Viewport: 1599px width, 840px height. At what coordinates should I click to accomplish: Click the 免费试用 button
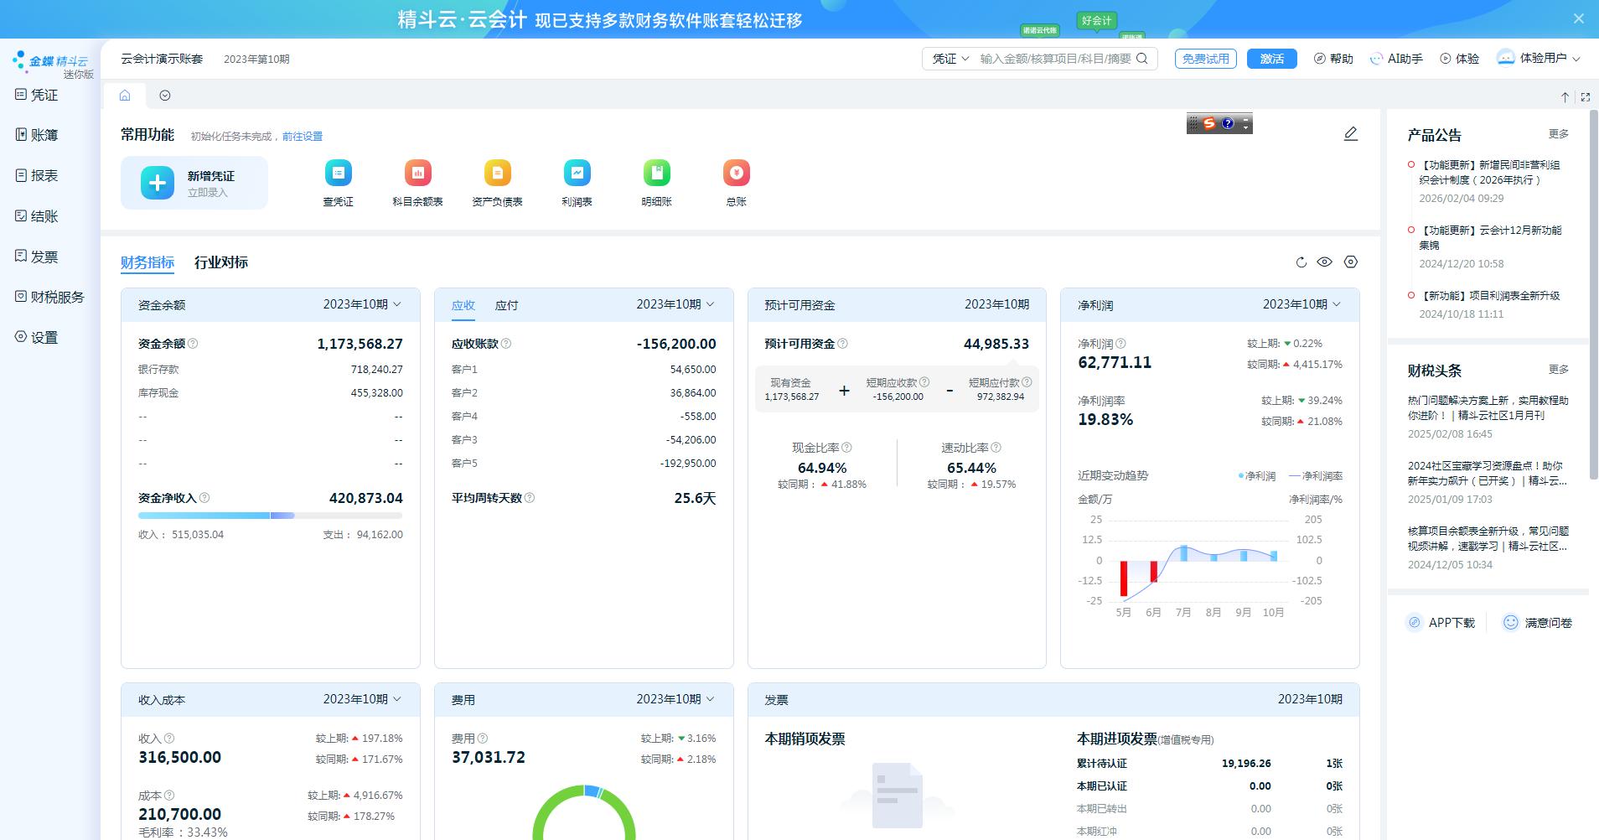tap(1205, 59)
